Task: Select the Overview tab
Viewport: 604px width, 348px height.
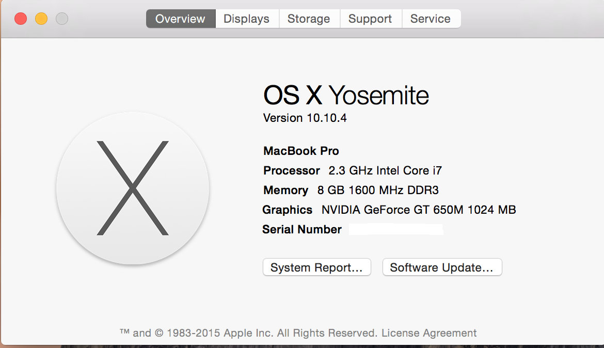Action: (x=180, y=19)
